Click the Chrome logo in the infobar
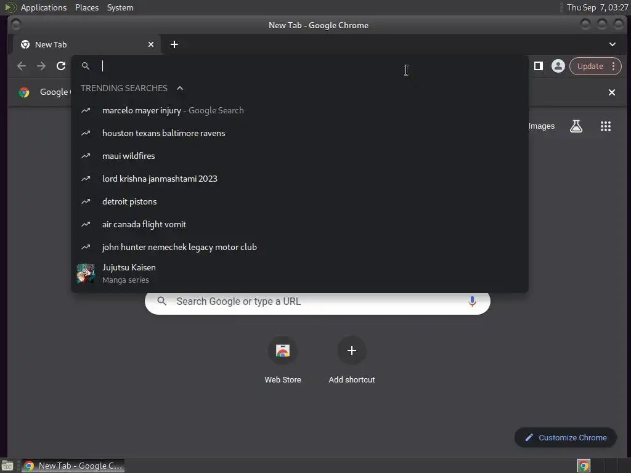The width and height of the screenshot is (631, 473). tap(24, 92)
